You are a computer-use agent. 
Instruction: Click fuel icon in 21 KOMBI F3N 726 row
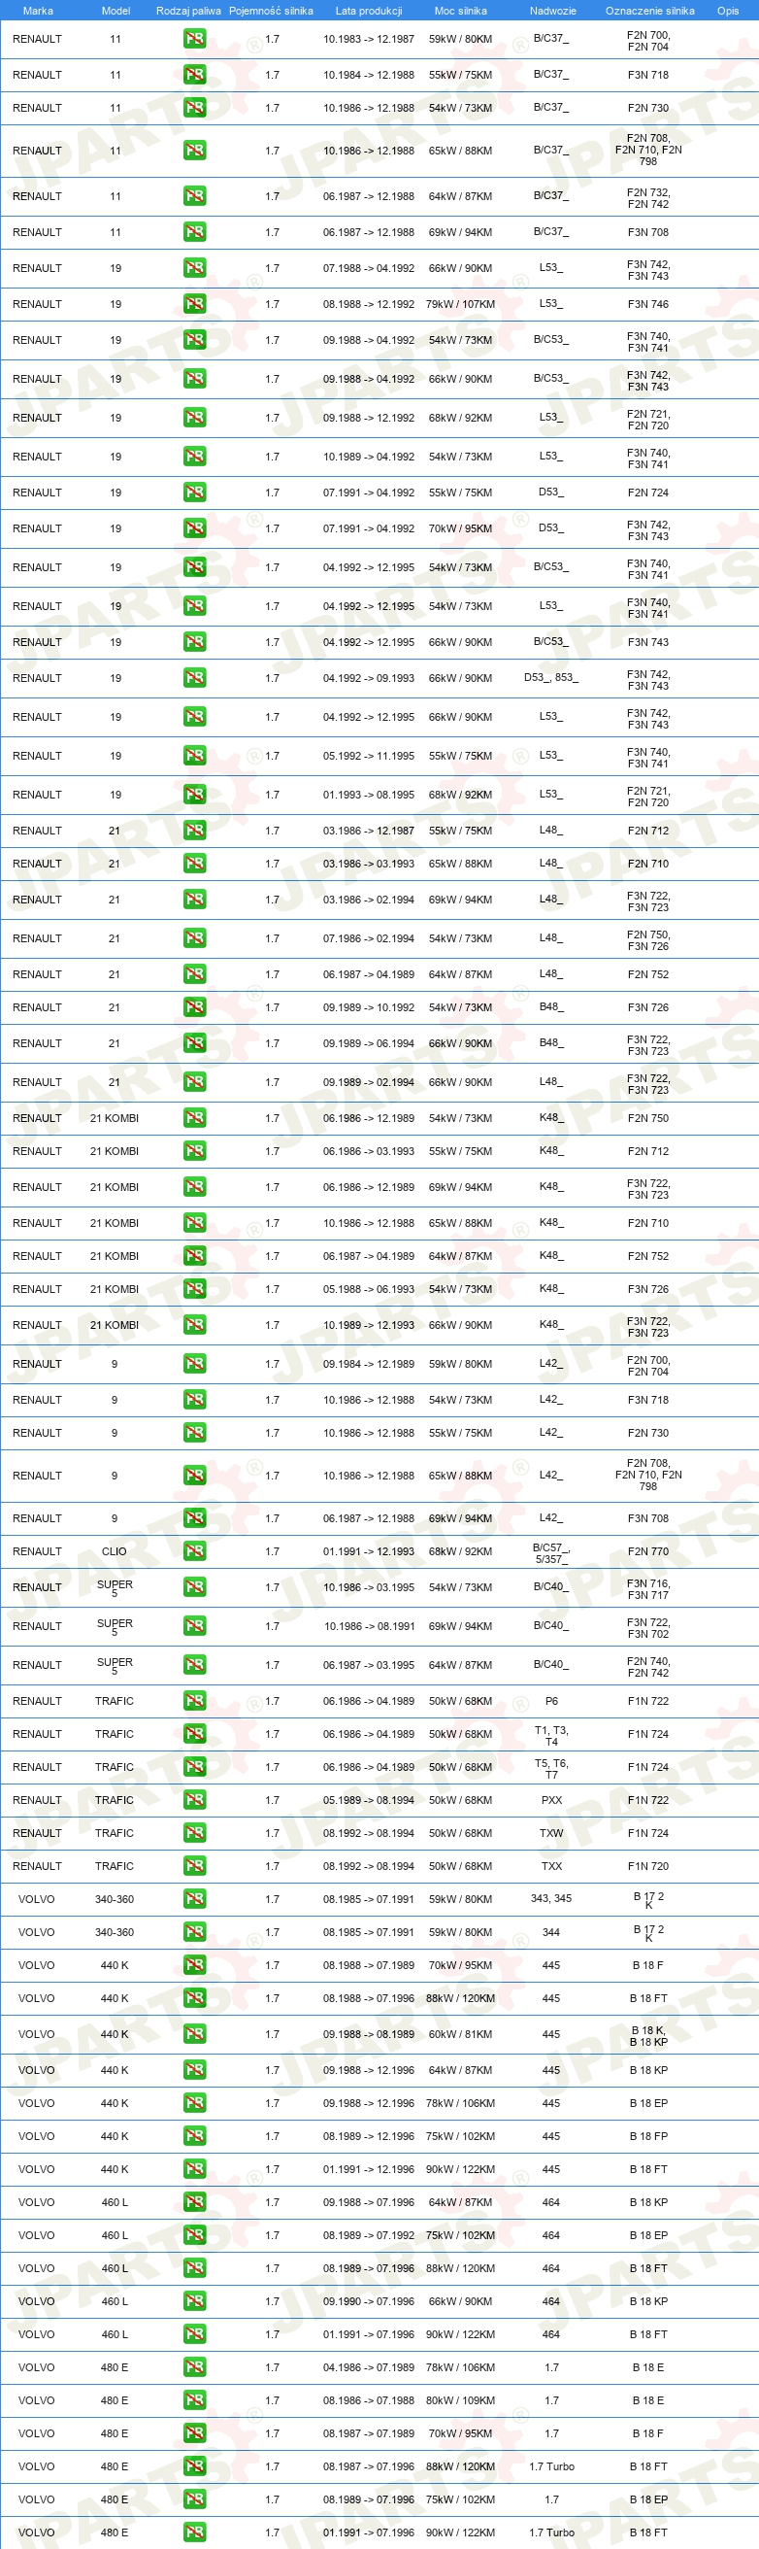[x=195, y=1288]
